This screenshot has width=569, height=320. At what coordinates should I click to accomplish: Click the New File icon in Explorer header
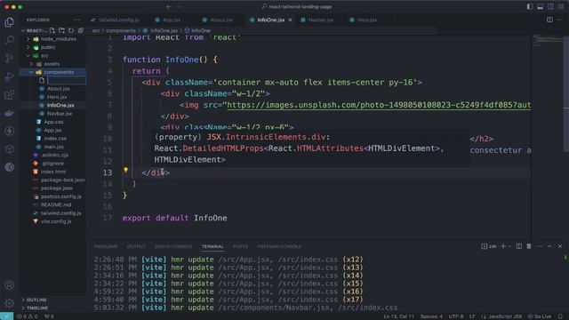(x=52, y=30)
